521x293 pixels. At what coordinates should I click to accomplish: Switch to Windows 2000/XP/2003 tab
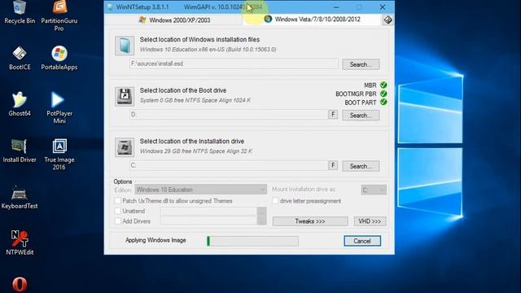[174, 20]
